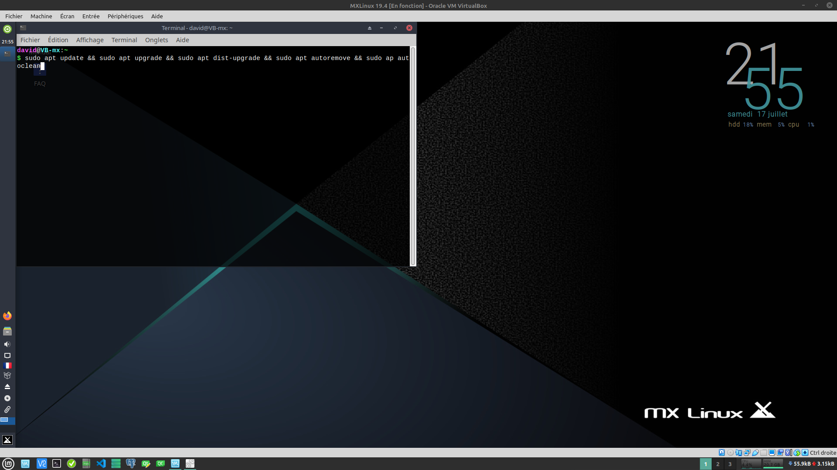
Task: Switch to workspace 3
Action: click(x=730, y=464)
